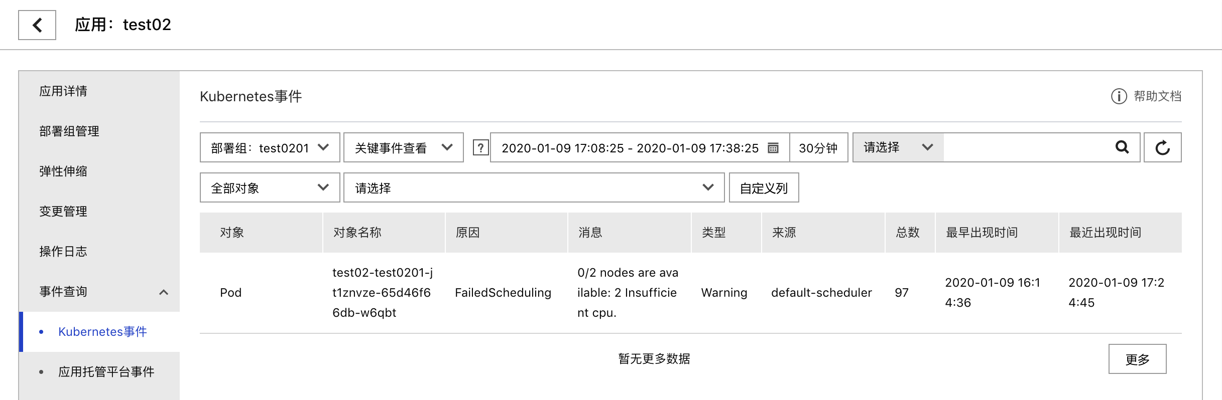
Task: Click the refresh icon button
Action: (x=1162, y=147)
